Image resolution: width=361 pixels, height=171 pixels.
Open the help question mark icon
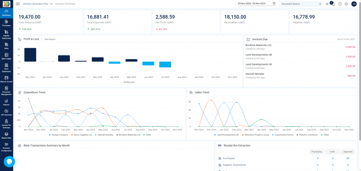tap(340, 4)
